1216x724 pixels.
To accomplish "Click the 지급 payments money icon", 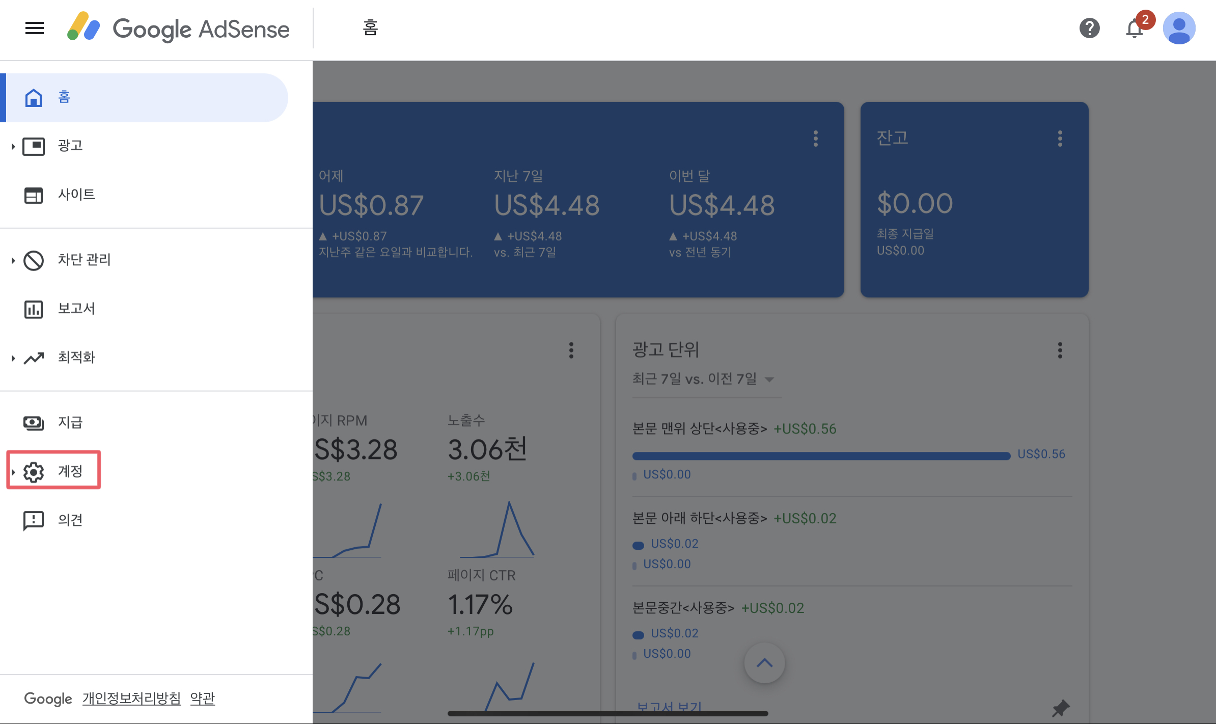I will pyautogui.click(x=34, y=423).
